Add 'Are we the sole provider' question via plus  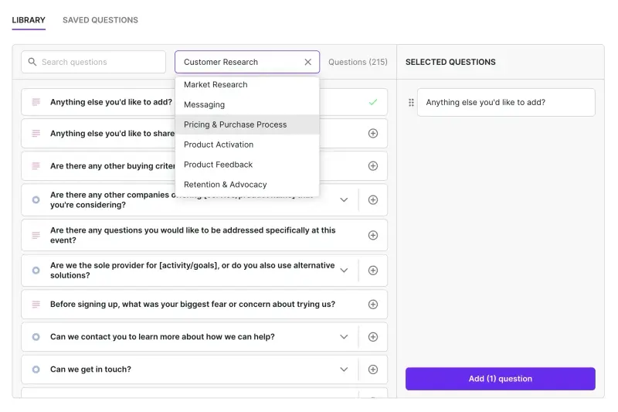(373, 271)
